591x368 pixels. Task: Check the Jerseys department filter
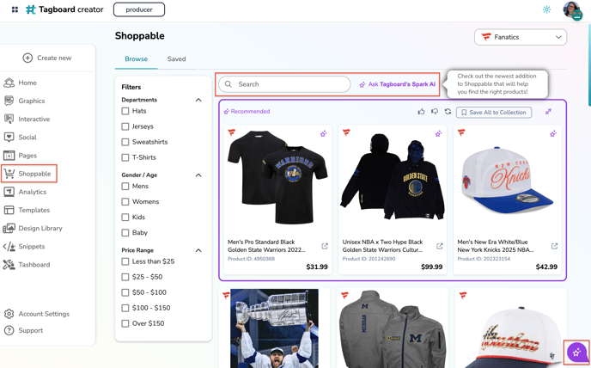[x=125, y=126]
